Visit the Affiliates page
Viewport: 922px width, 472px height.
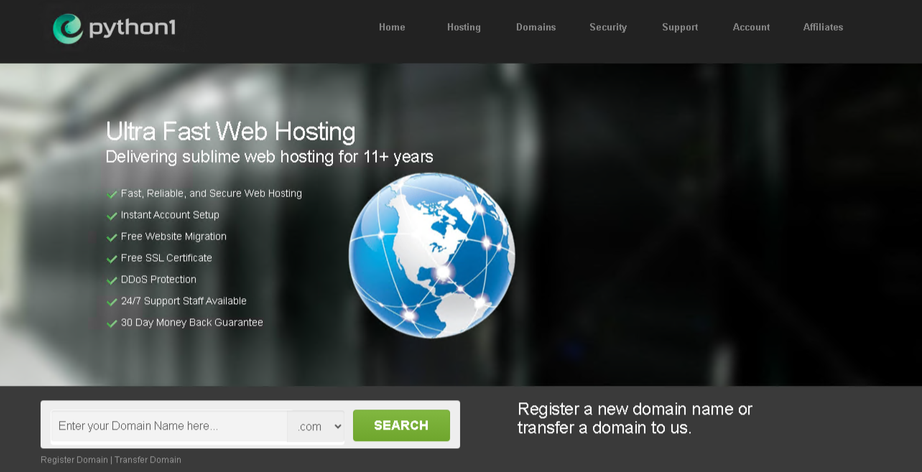click(x=823, y=27)
